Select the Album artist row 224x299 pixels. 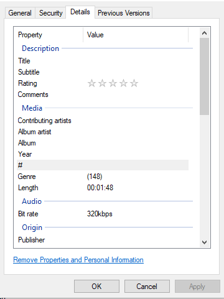(103, 132)
